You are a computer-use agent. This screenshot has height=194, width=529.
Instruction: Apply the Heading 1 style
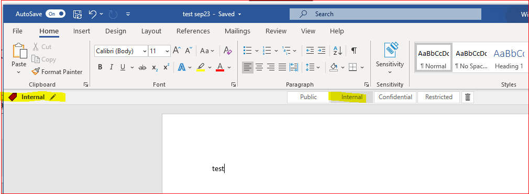click(x=509, y=57)
